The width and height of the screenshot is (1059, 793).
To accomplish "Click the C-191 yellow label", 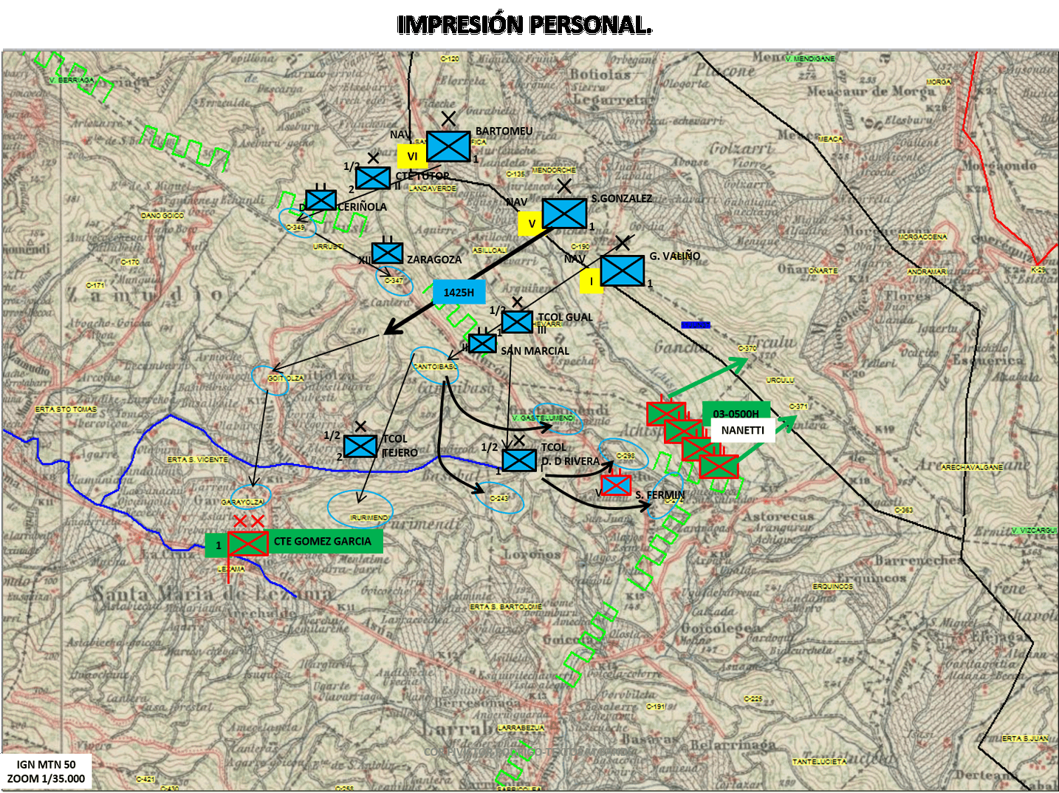I will pos(656,707).
